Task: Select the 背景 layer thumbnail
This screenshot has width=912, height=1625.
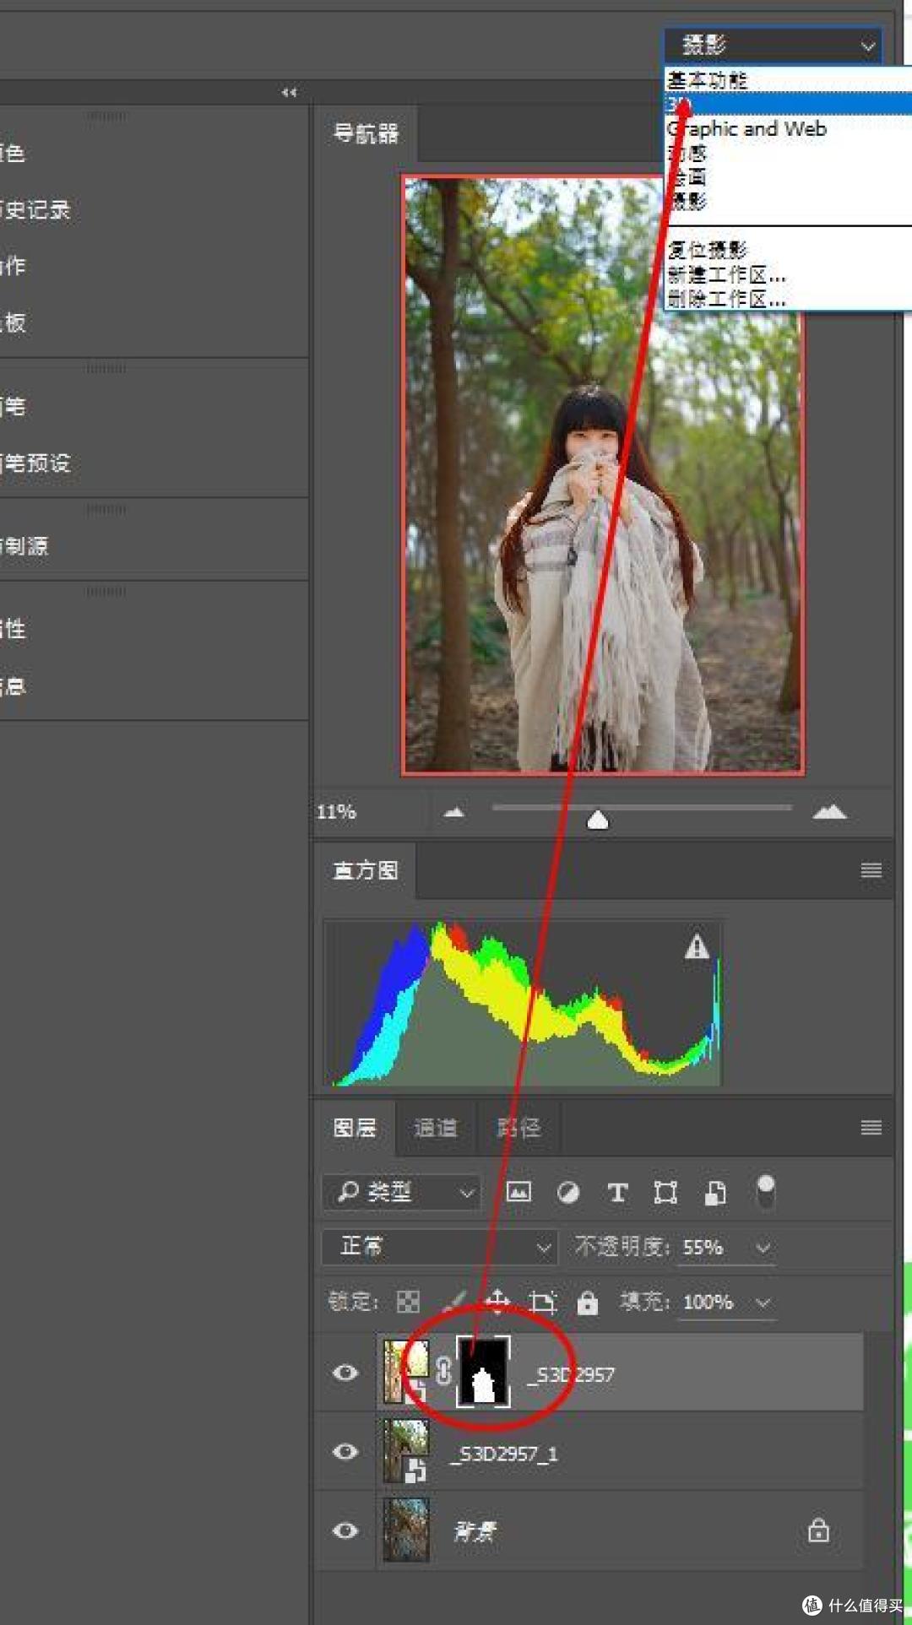Action: click(406, 1530)
